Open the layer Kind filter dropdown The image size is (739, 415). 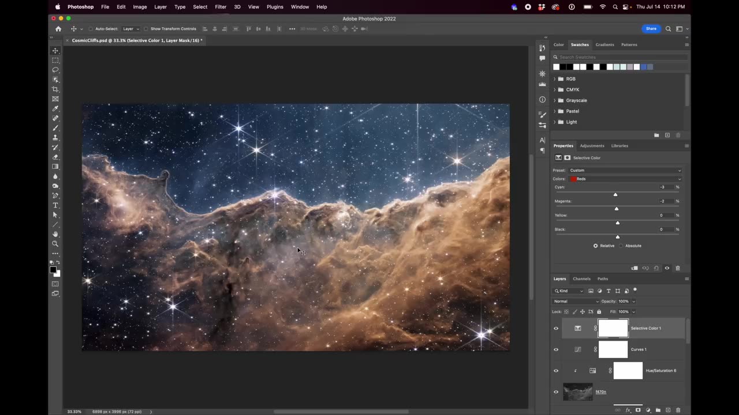pos(569,291)
